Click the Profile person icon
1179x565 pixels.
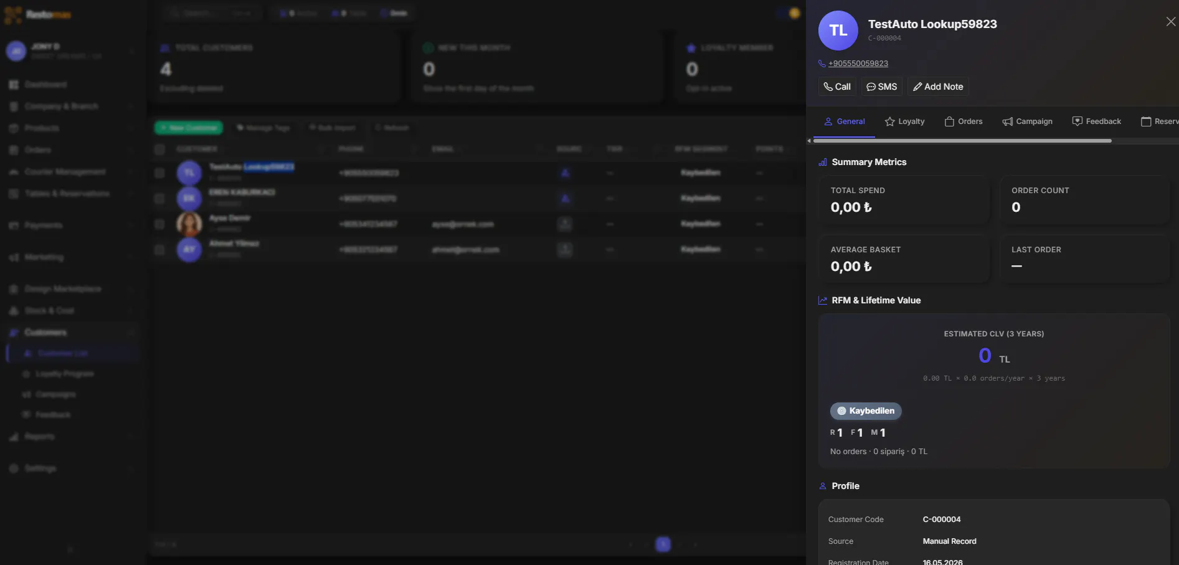tap(823, 486)
